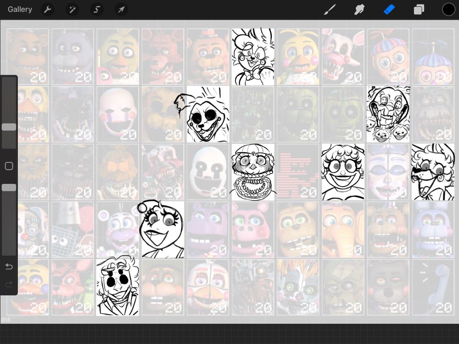Tap the sketch at far right of third row

click(x=433, y=172)
